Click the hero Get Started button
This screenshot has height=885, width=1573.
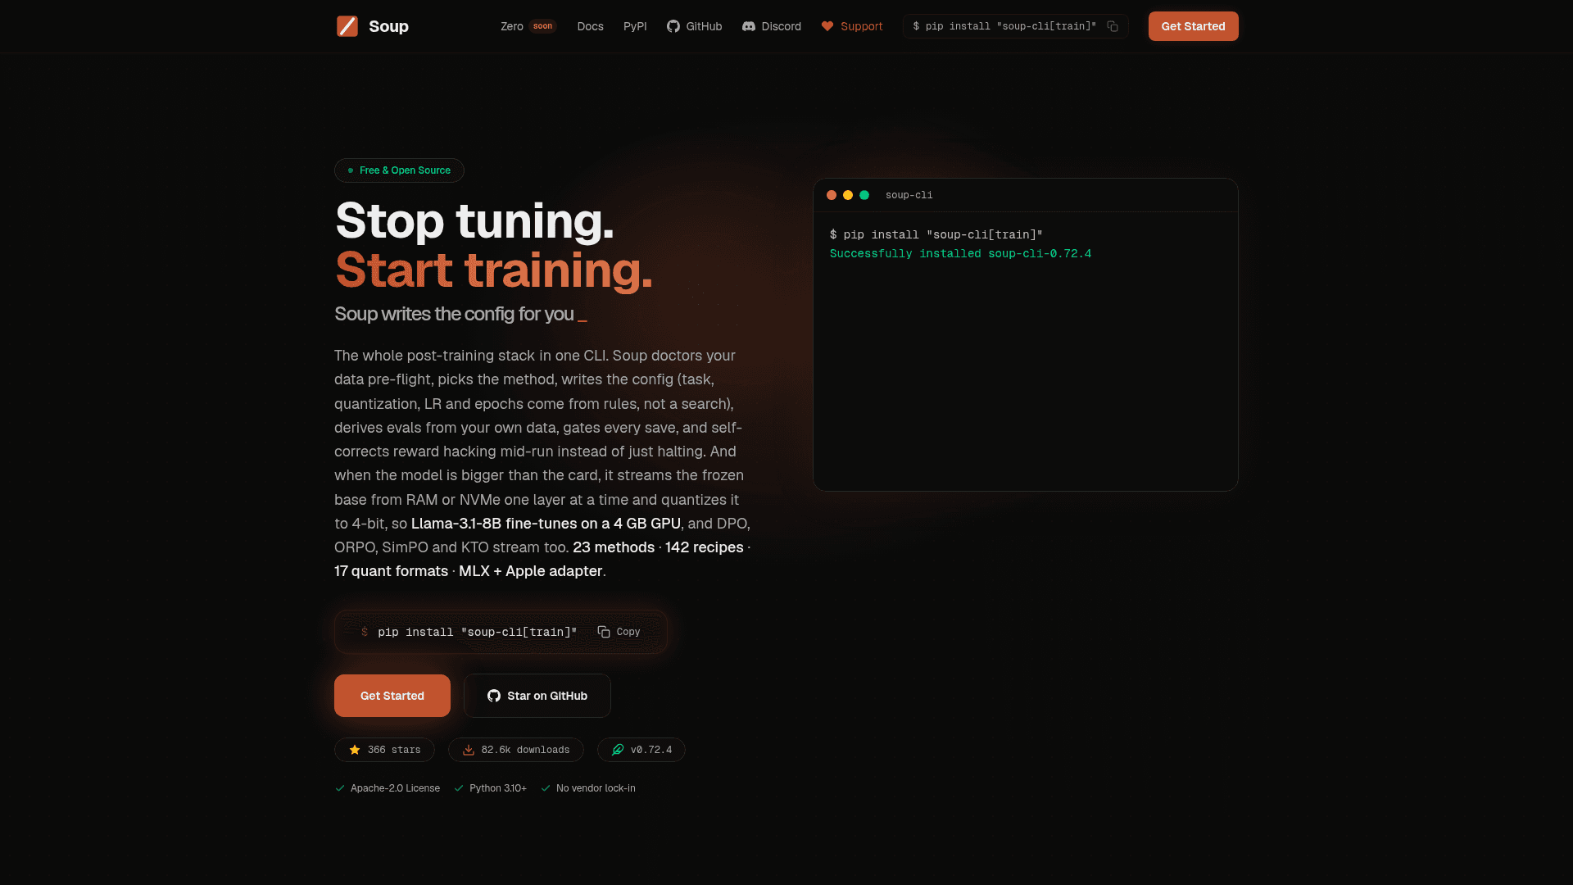click(392, 696)
